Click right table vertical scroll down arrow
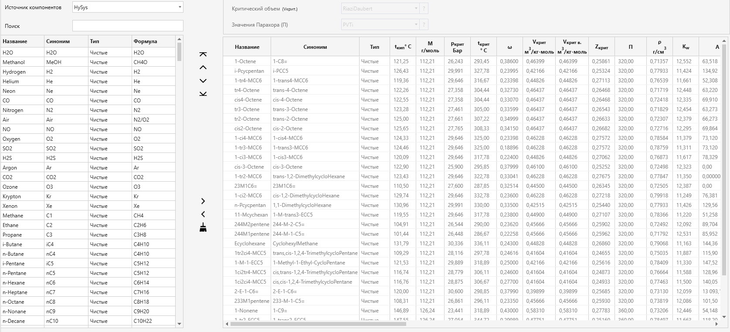The height and width of the screenshot is (332, 730). click(x=724, y=317)
